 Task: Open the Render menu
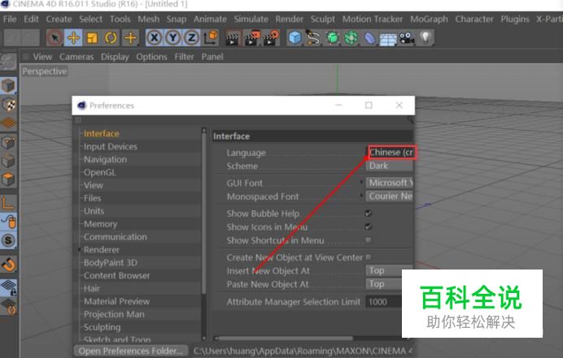point(290,19)
